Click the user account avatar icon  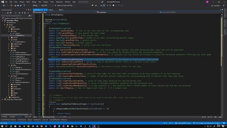click(x=207, y=2)
